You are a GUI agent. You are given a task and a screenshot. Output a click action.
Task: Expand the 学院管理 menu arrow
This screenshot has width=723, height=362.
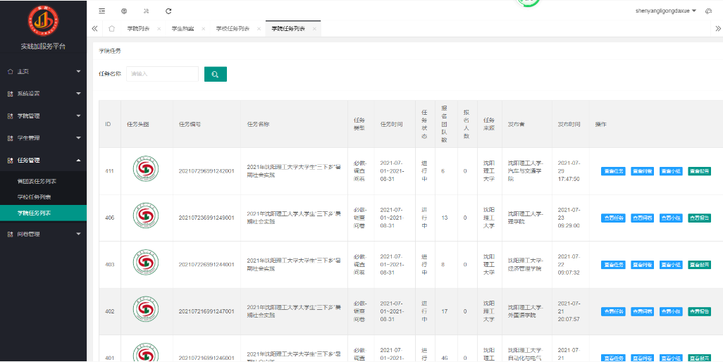(78, 116)
